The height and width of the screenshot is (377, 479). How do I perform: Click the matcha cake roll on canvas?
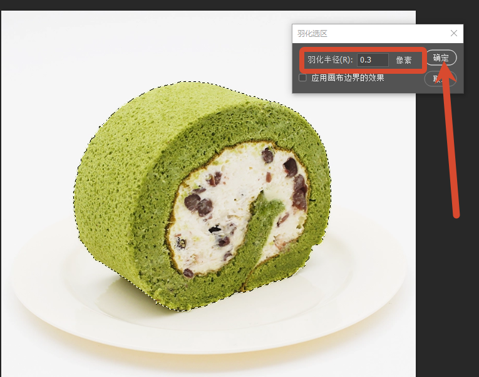click(202, 196)
